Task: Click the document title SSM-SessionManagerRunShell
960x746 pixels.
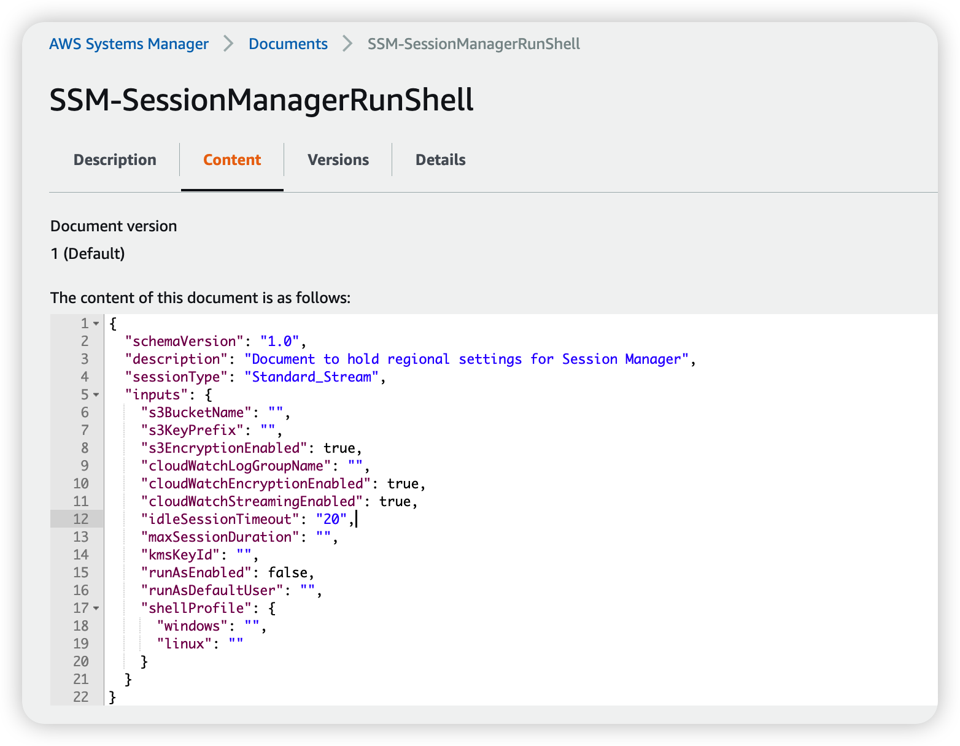Action: pos(261,100)
